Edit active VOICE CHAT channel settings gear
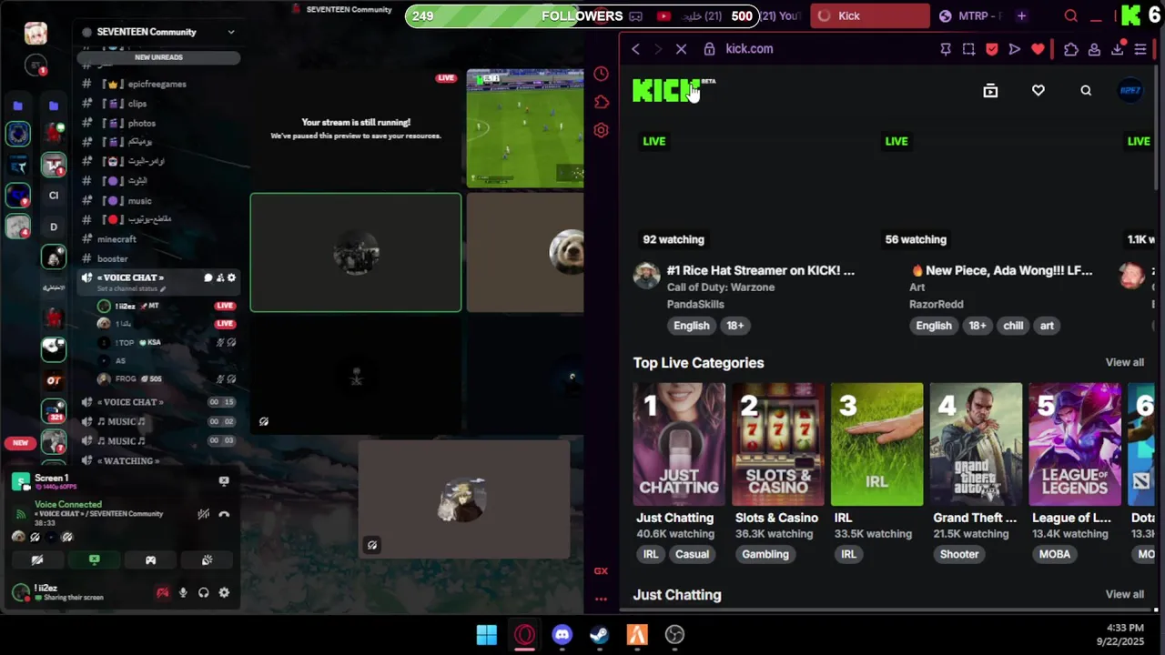Screen dimensions: 1165x655 (231, 277)
